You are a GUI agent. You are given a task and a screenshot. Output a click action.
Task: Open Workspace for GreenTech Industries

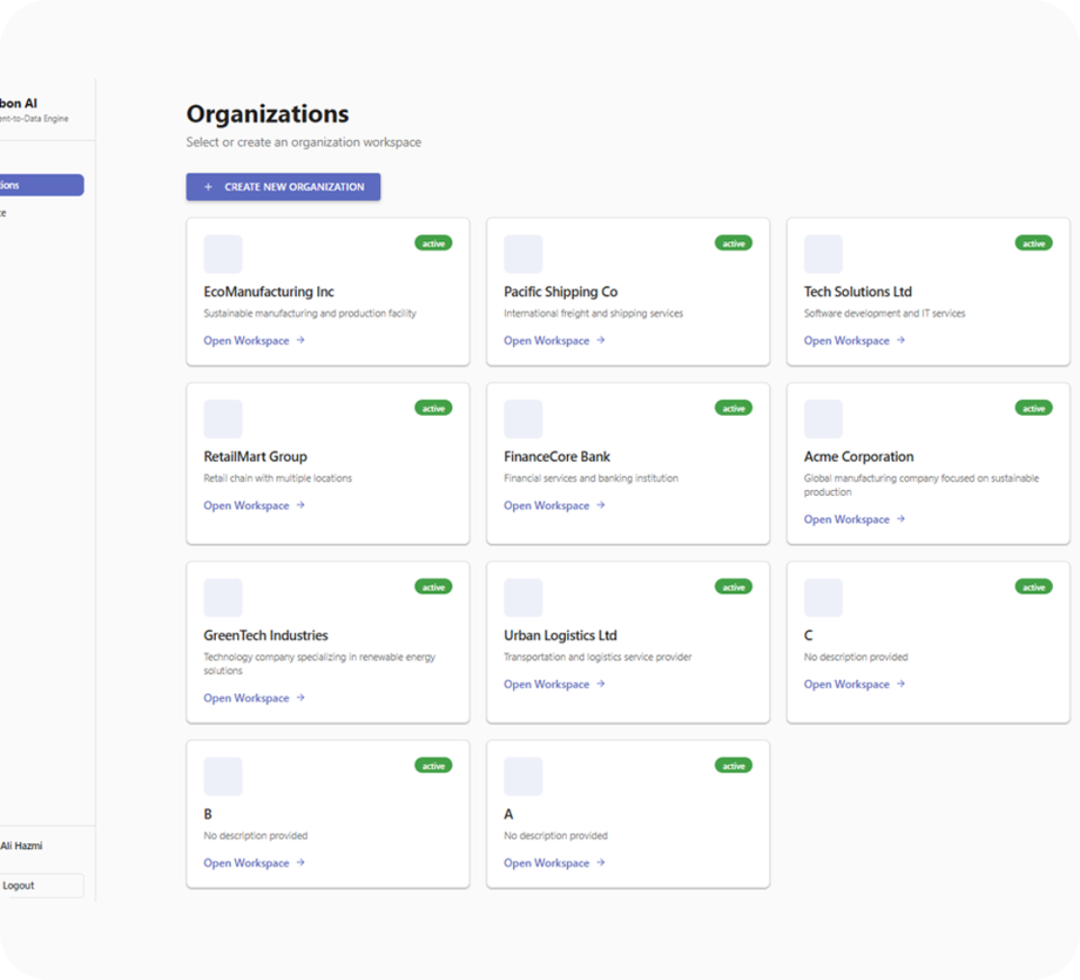[x=246, y=698]
